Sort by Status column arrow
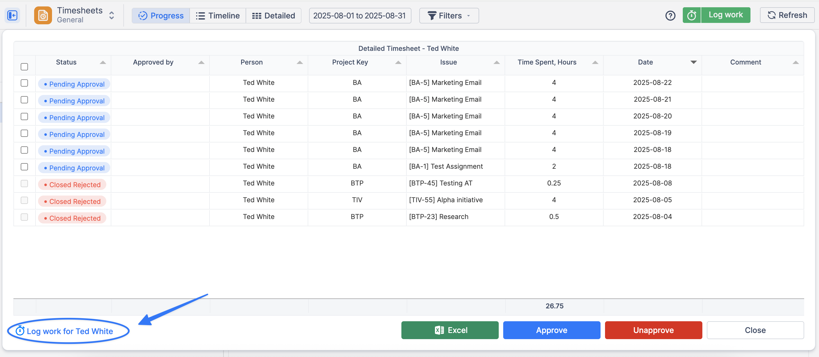819x357 pixels. click(103, 62)
